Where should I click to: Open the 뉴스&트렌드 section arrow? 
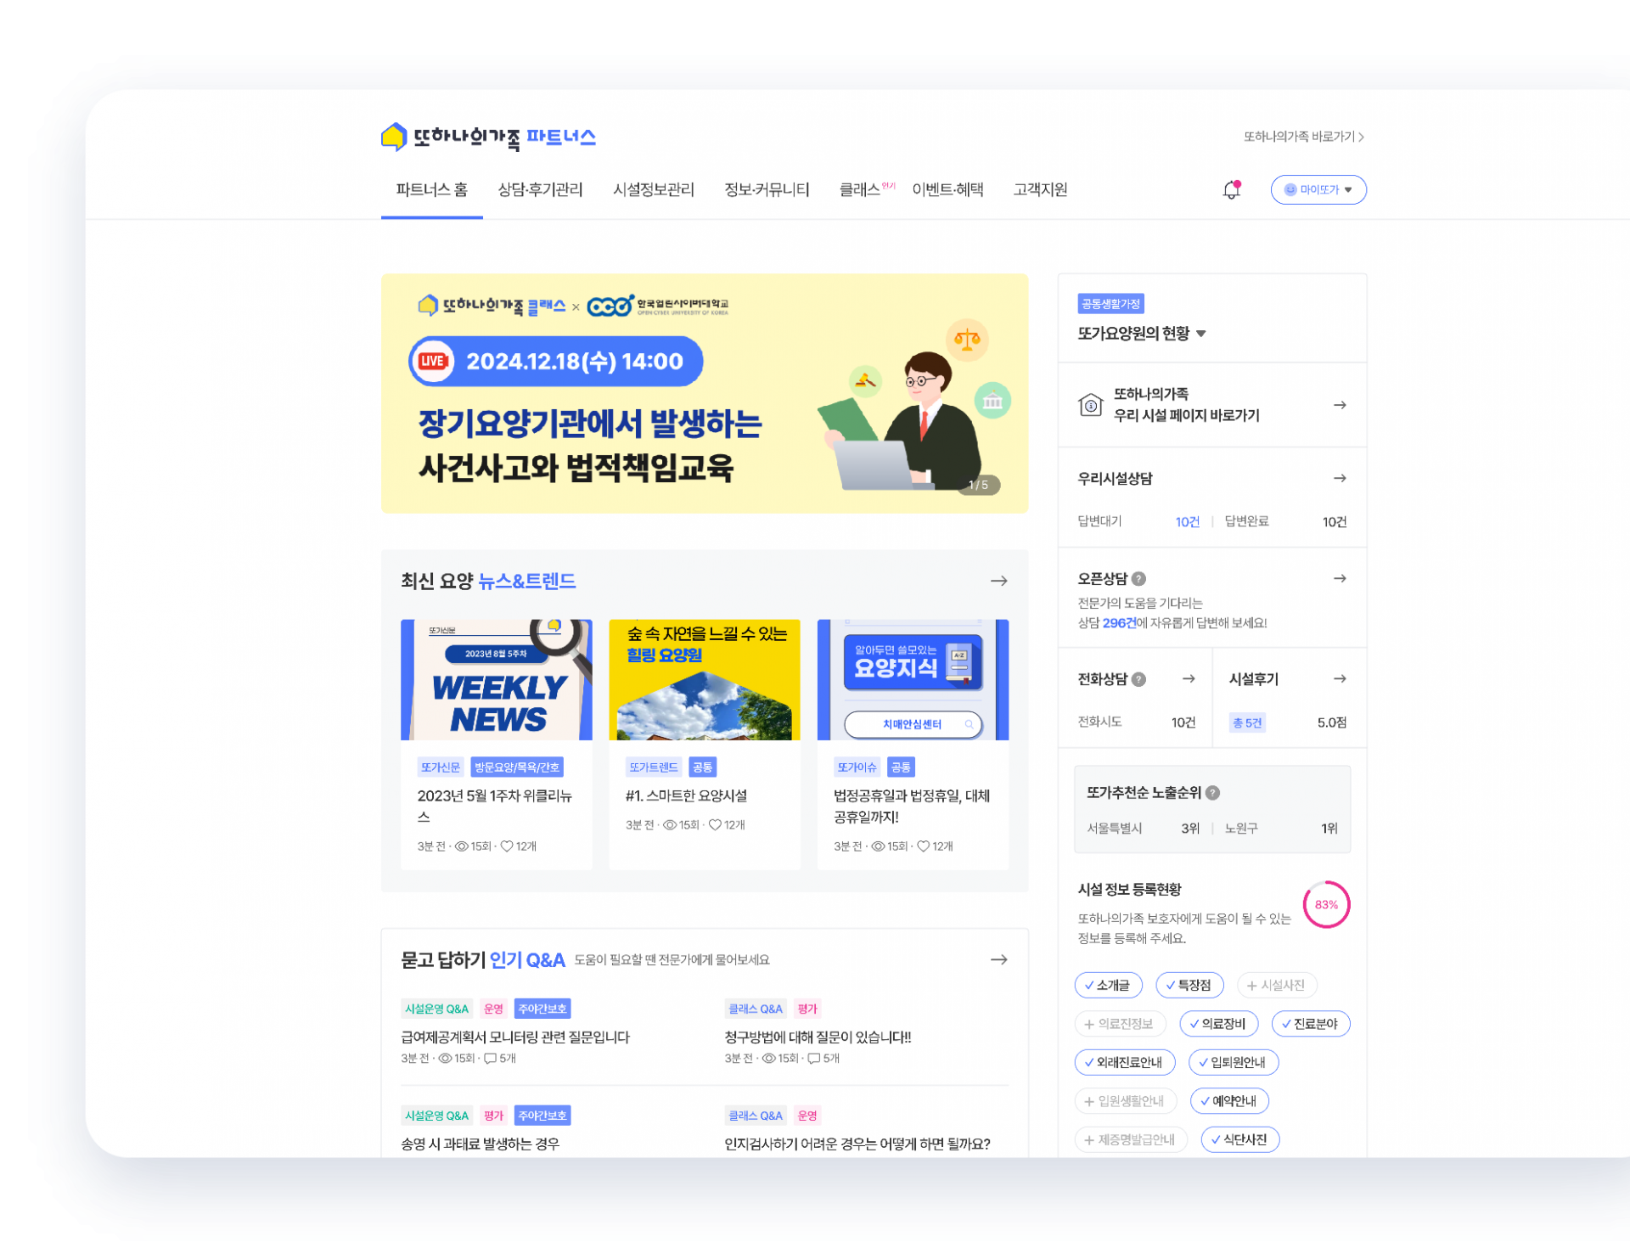pyautogui.click(x=998, y=581)
